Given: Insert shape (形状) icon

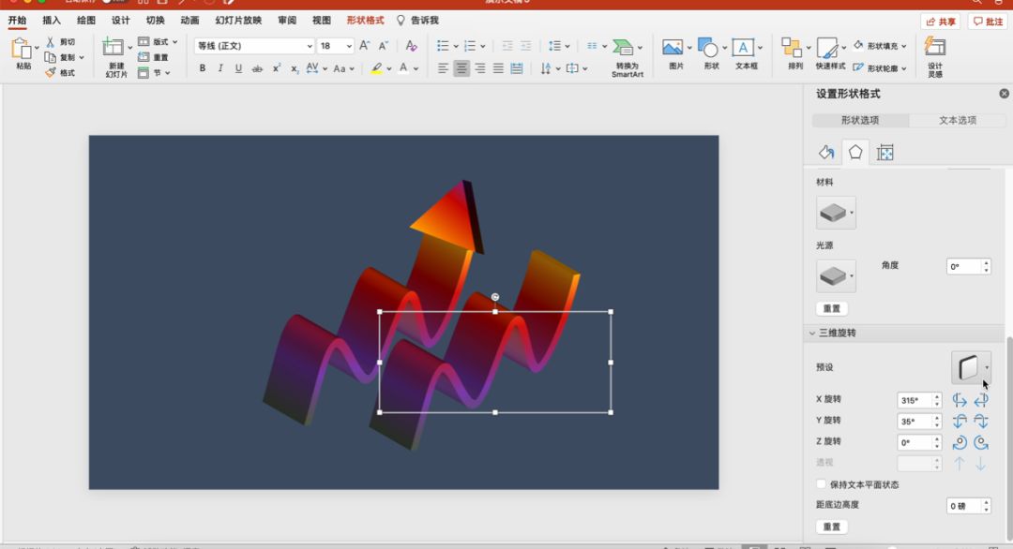Looking at the screenshot, I should point(708,48).
